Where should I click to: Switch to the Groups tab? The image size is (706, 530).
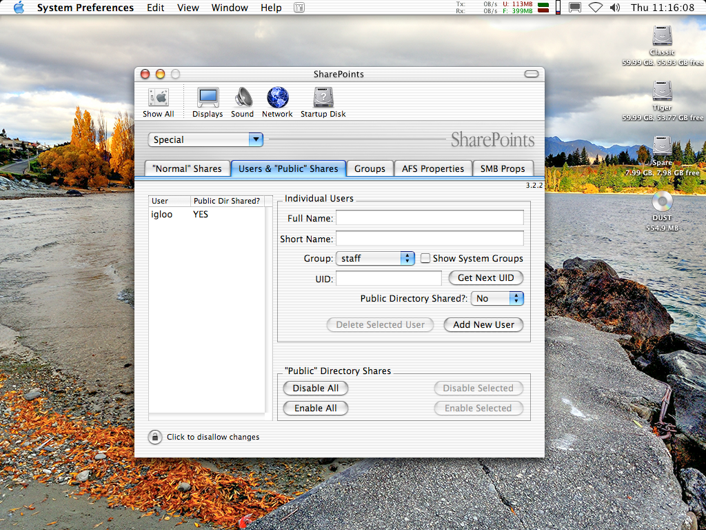370,168
